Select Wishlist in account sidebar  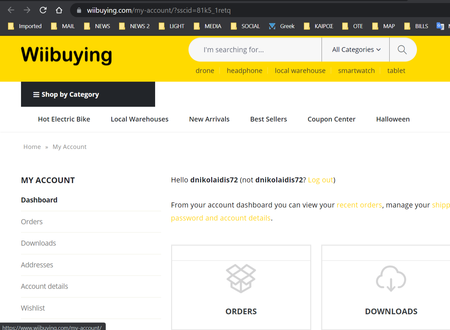click(33, 308)
